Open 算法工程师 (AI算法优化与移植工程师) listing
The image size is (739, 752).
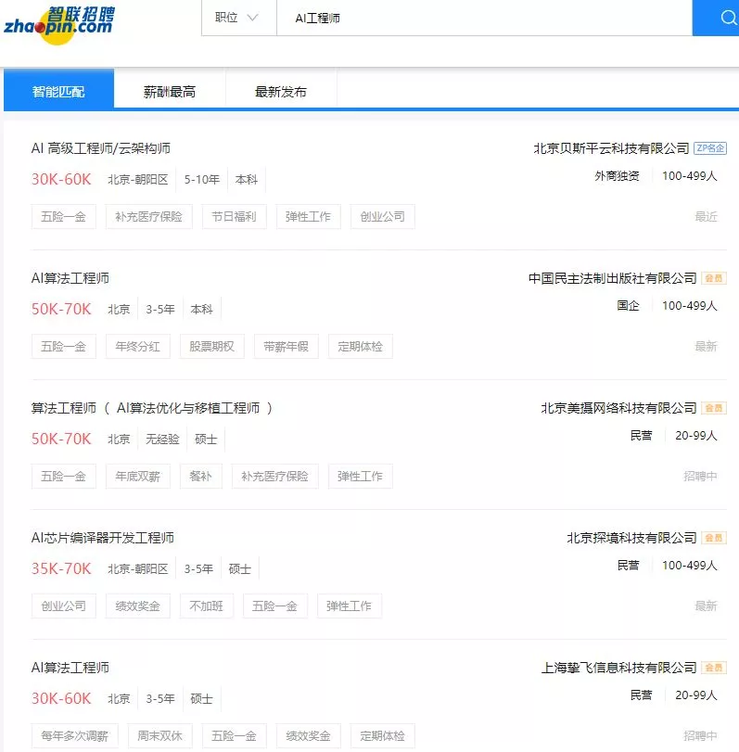tap(152, 408)
